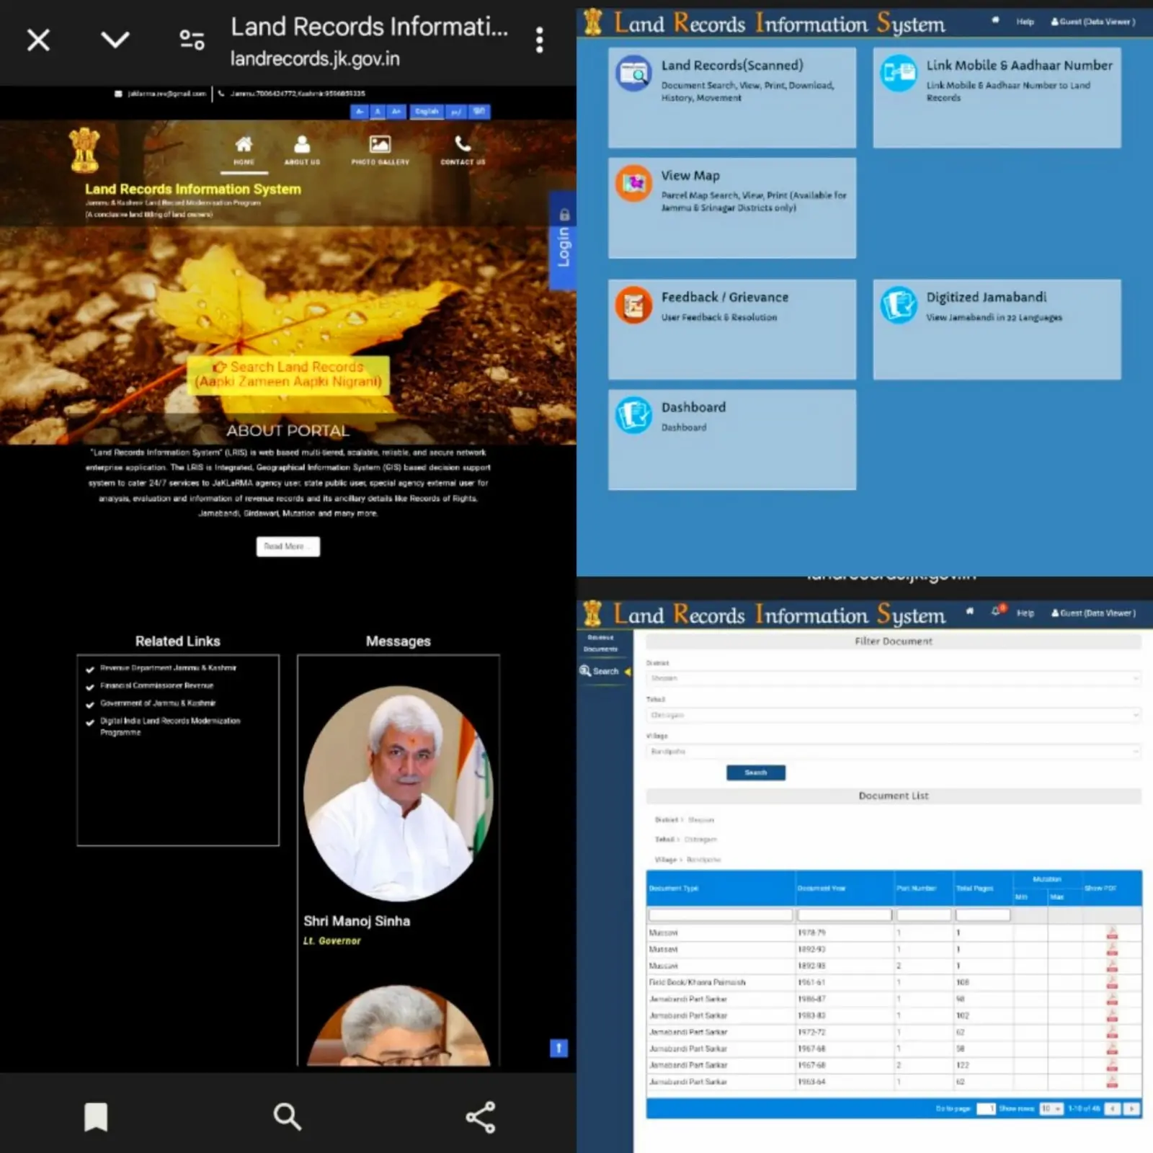1153x1153 pixels.
Task: Switch the site language to Urdu
Action: coord(456,112)
